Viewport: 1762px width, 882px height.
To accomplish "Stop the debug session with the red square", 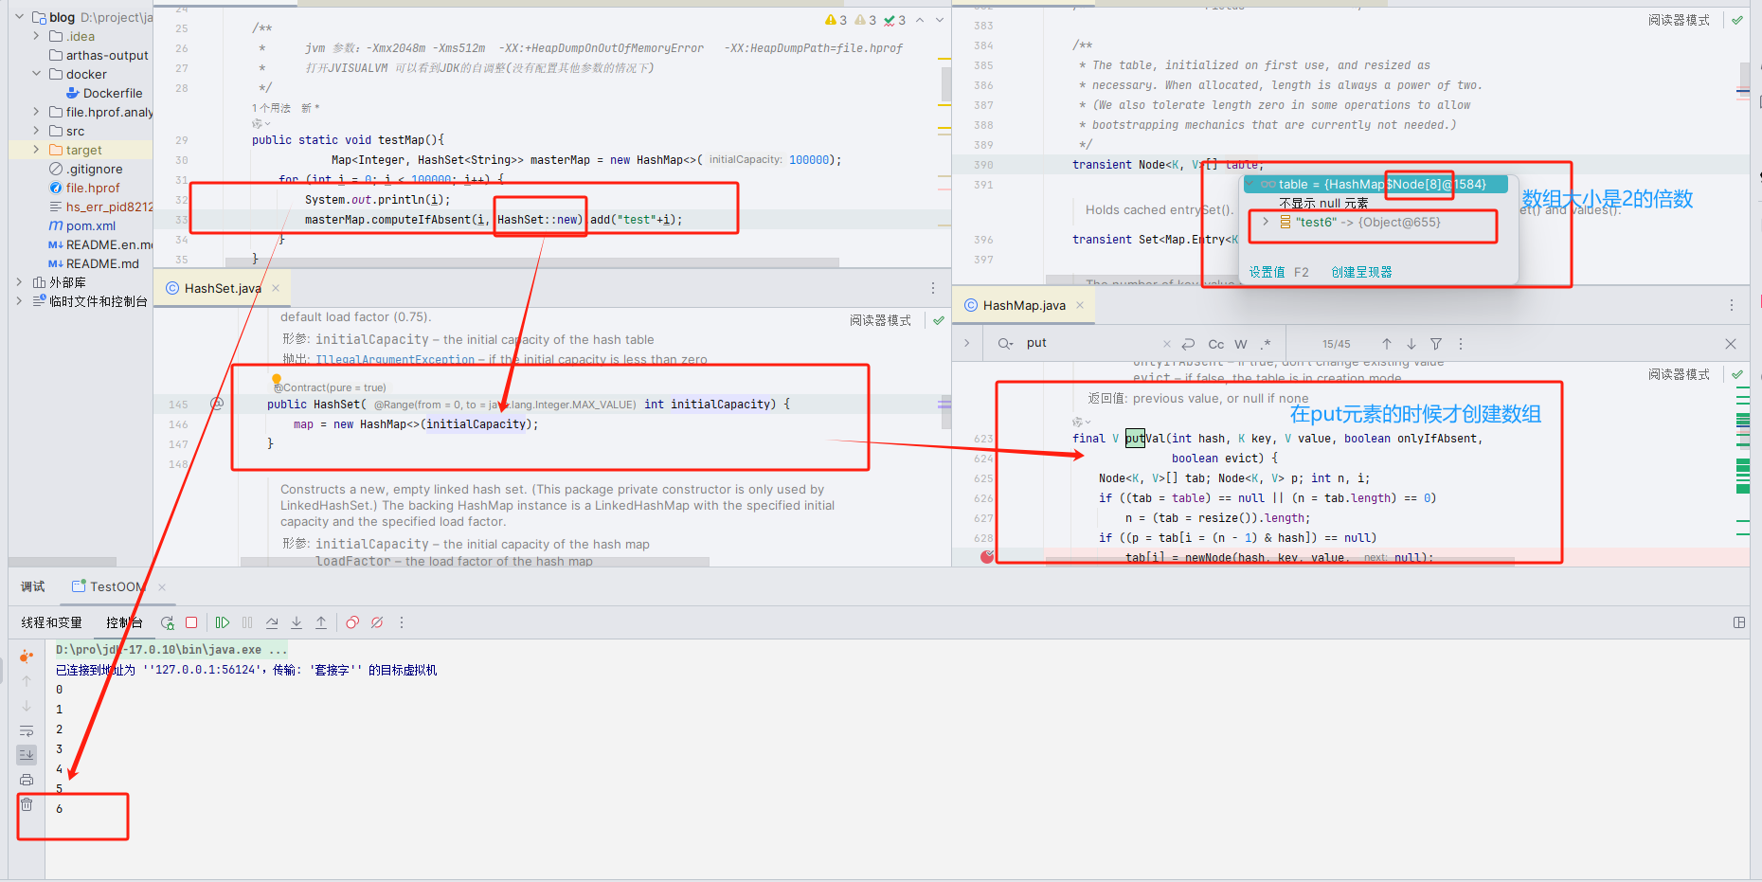I will point(191,622).
